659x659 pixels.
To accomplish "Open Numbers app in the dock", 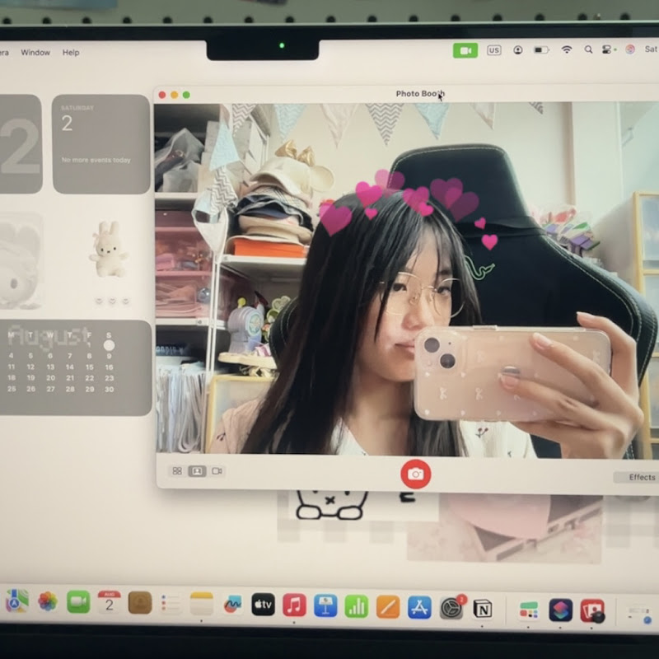I will coord(357,606).
